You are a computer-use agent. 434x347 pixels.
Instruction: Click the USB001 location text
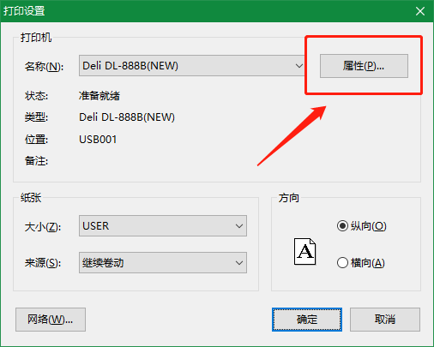pyautogui.click(x=98, y=140)
